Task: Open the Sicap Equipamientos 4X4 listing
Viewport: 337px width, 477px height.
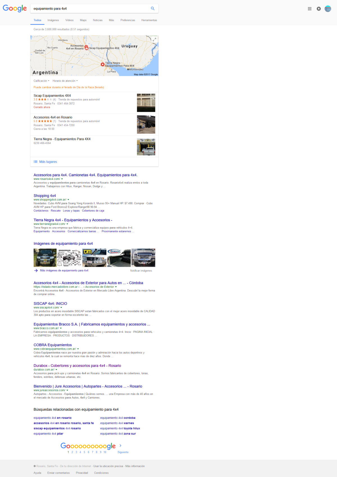Action: click(52, 96)
